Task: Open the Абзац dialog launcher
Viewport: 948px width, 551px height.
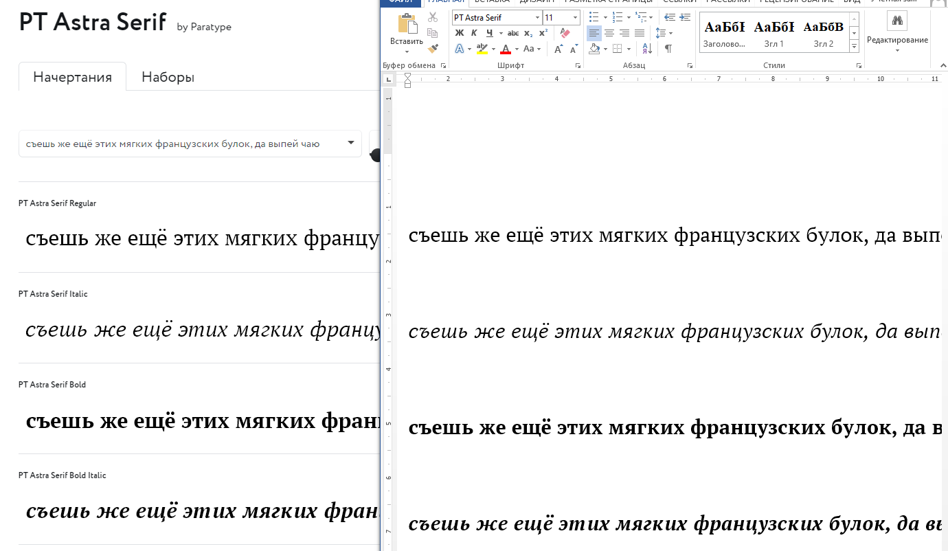Action: (x=689, y=66)
